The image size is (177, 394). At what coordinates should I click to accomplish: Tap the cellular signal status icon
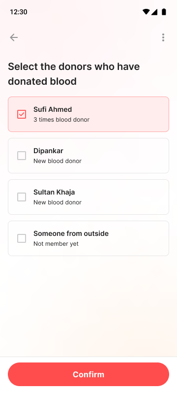154,12
